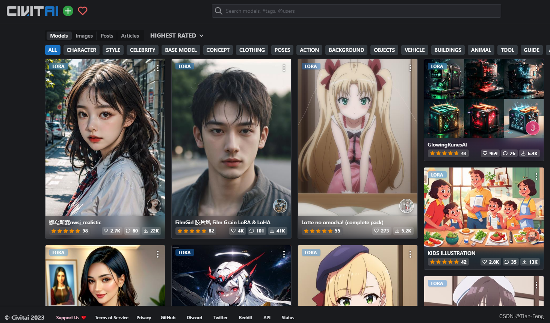Open the Status footer link

(288, 318)
